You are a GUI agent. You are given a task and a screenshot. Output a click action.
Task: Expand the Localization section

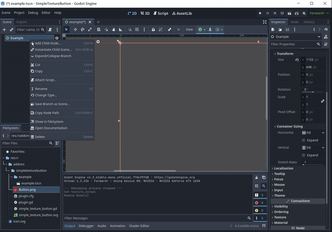(x=283, y=168)
